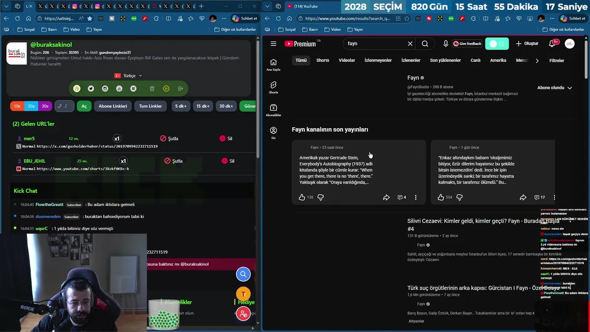Open the Sosyal bookmarks folder in left browser
The height and width of the screenshot is (332, 590).
(25, 30)
